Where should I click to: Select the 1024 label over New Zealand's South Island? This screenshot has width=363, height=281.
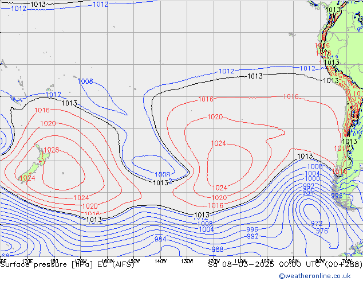(x=27, y=178)
